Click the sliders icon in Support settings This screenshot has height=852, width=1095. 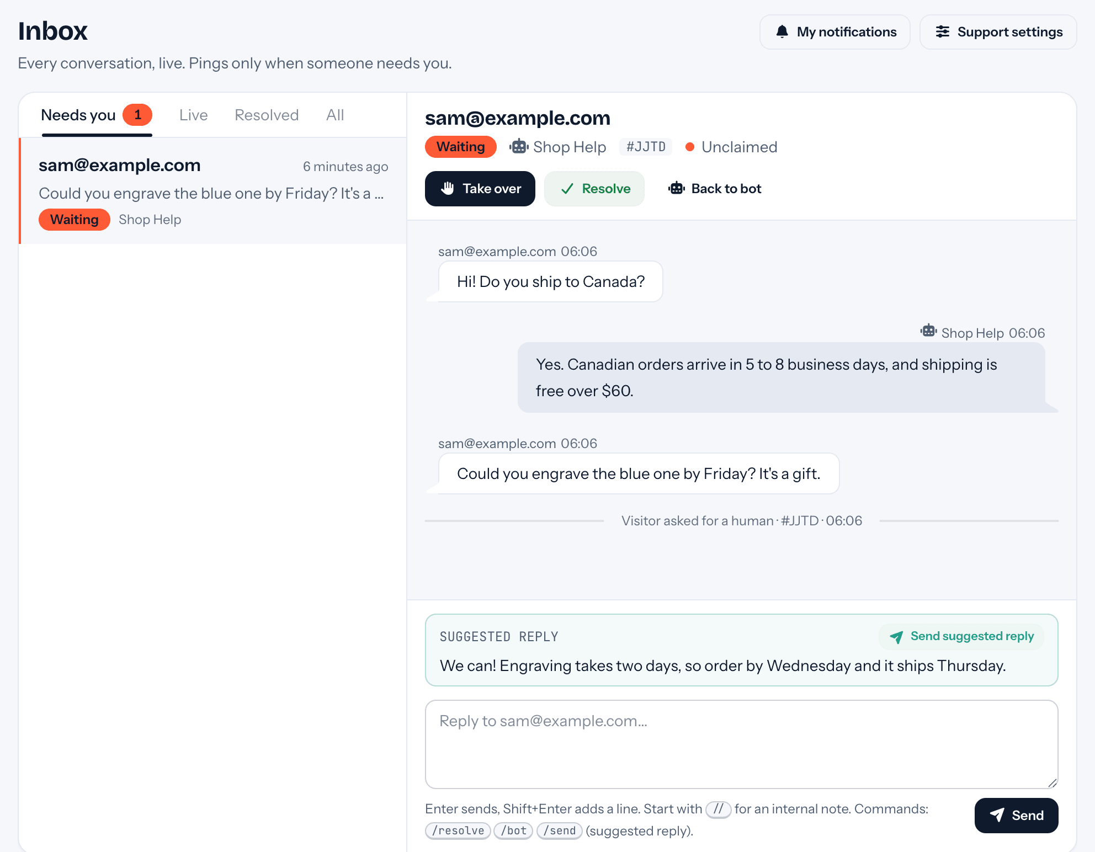[x=943, y=32]
